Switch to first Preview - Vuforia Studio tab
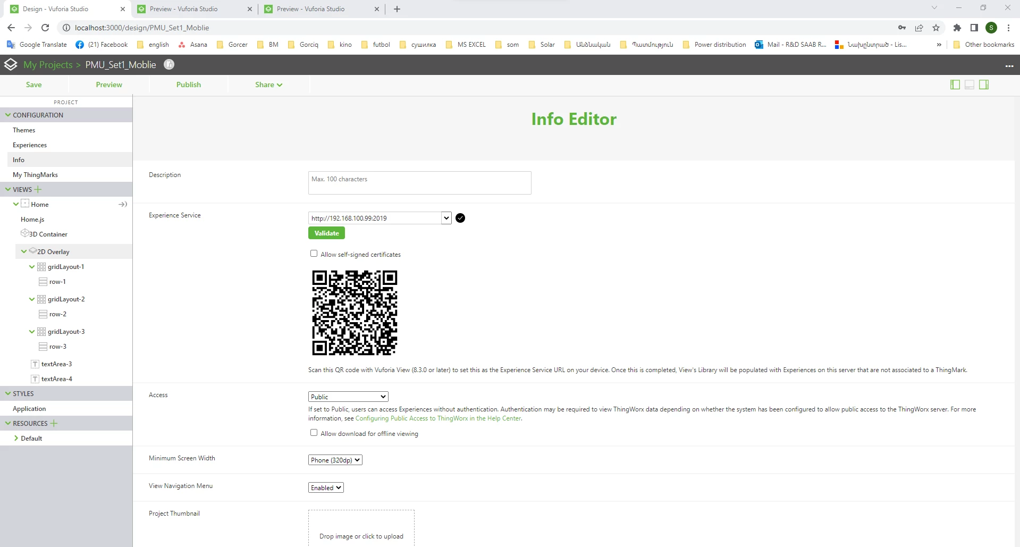Viewport: 1020px width, 547px height. pyautogui.click(x=194, y=9)
